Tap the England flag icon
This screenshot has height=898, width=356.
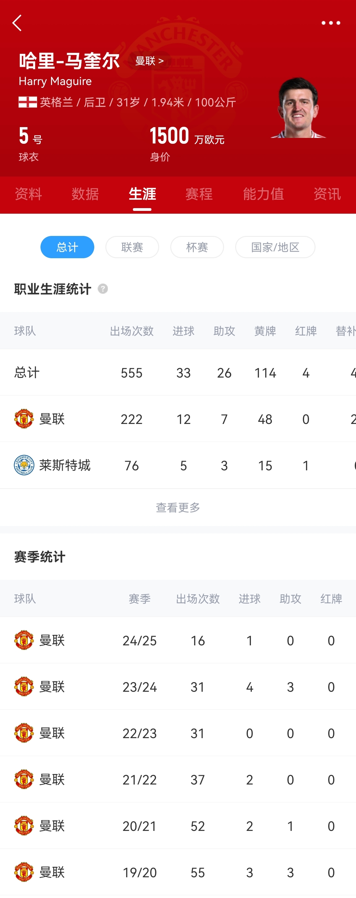click(x=28, y=102)
